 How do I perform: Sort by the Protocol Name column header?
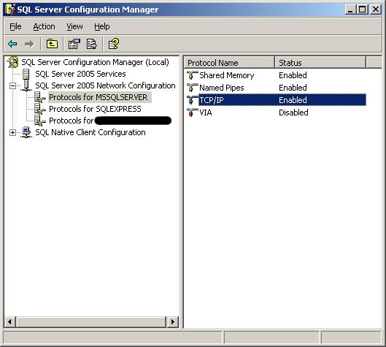click(229, 63)
